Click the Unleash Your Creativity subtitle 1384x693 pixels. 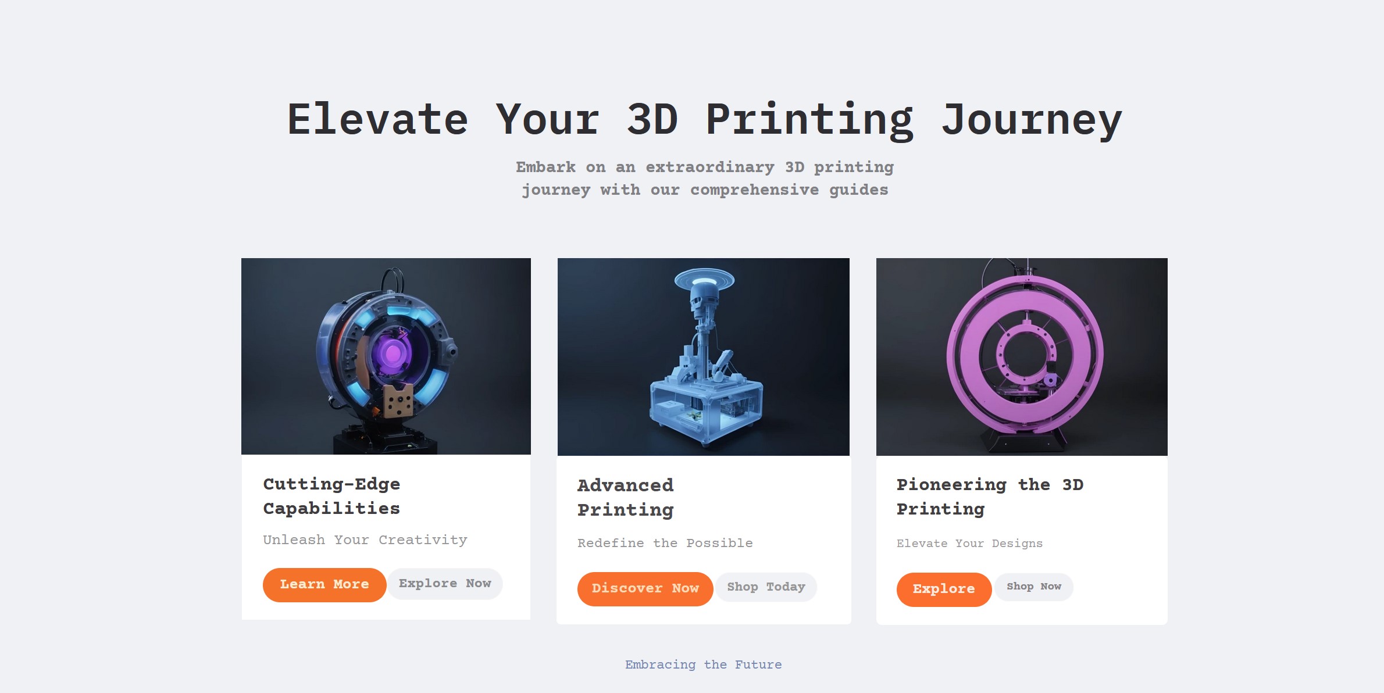(365, 540)
